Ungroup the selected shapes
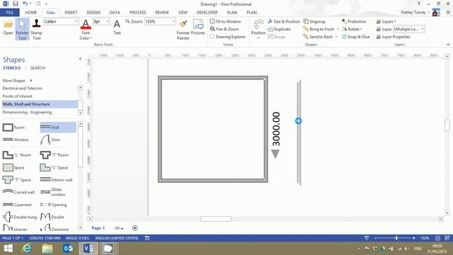 tap(314, 21)
